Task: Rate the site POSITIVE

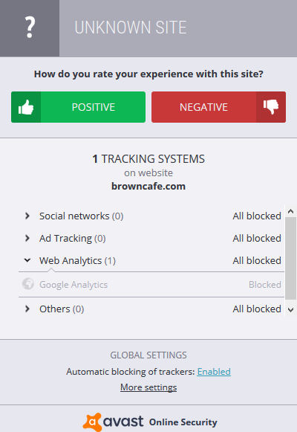Action: (79, 107)
